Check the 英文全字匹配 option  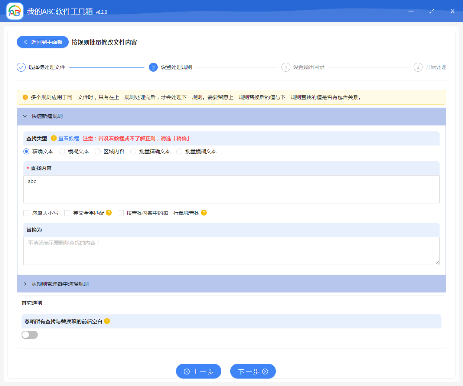[x=67, y=213]
